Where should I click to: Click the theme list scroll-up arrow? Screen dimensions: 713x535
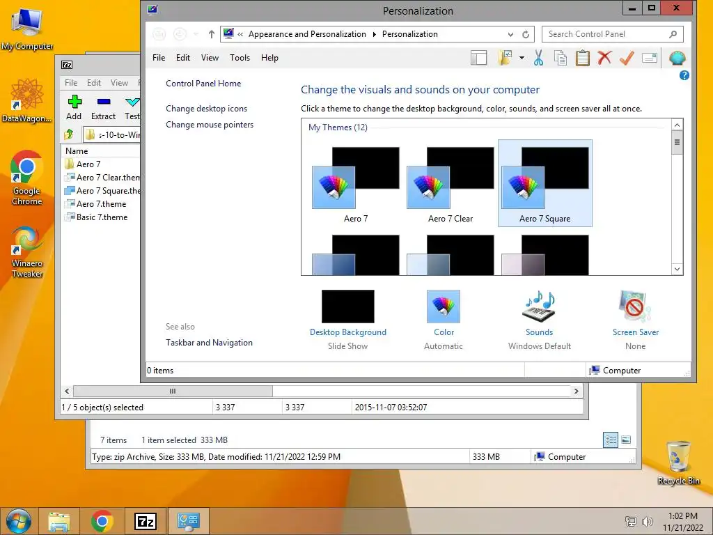(677, 125)
